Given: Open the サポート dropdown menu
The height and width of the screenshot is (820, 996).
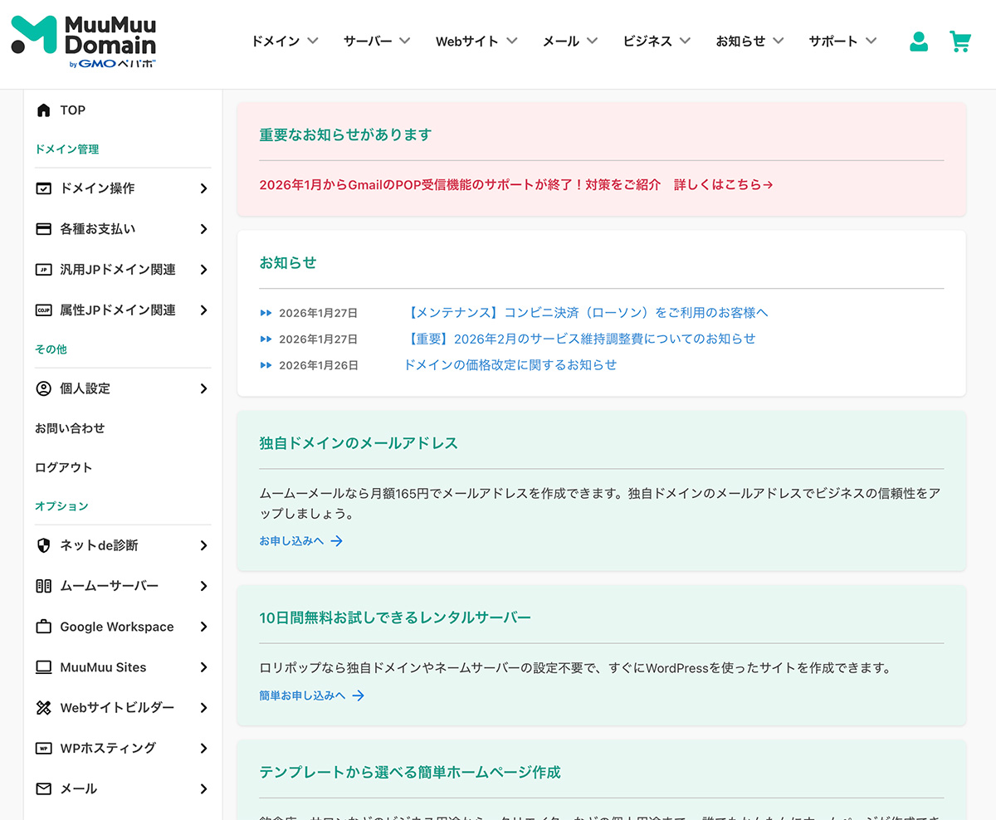Looking at the screenshot, I should click(x=841, y=40).
